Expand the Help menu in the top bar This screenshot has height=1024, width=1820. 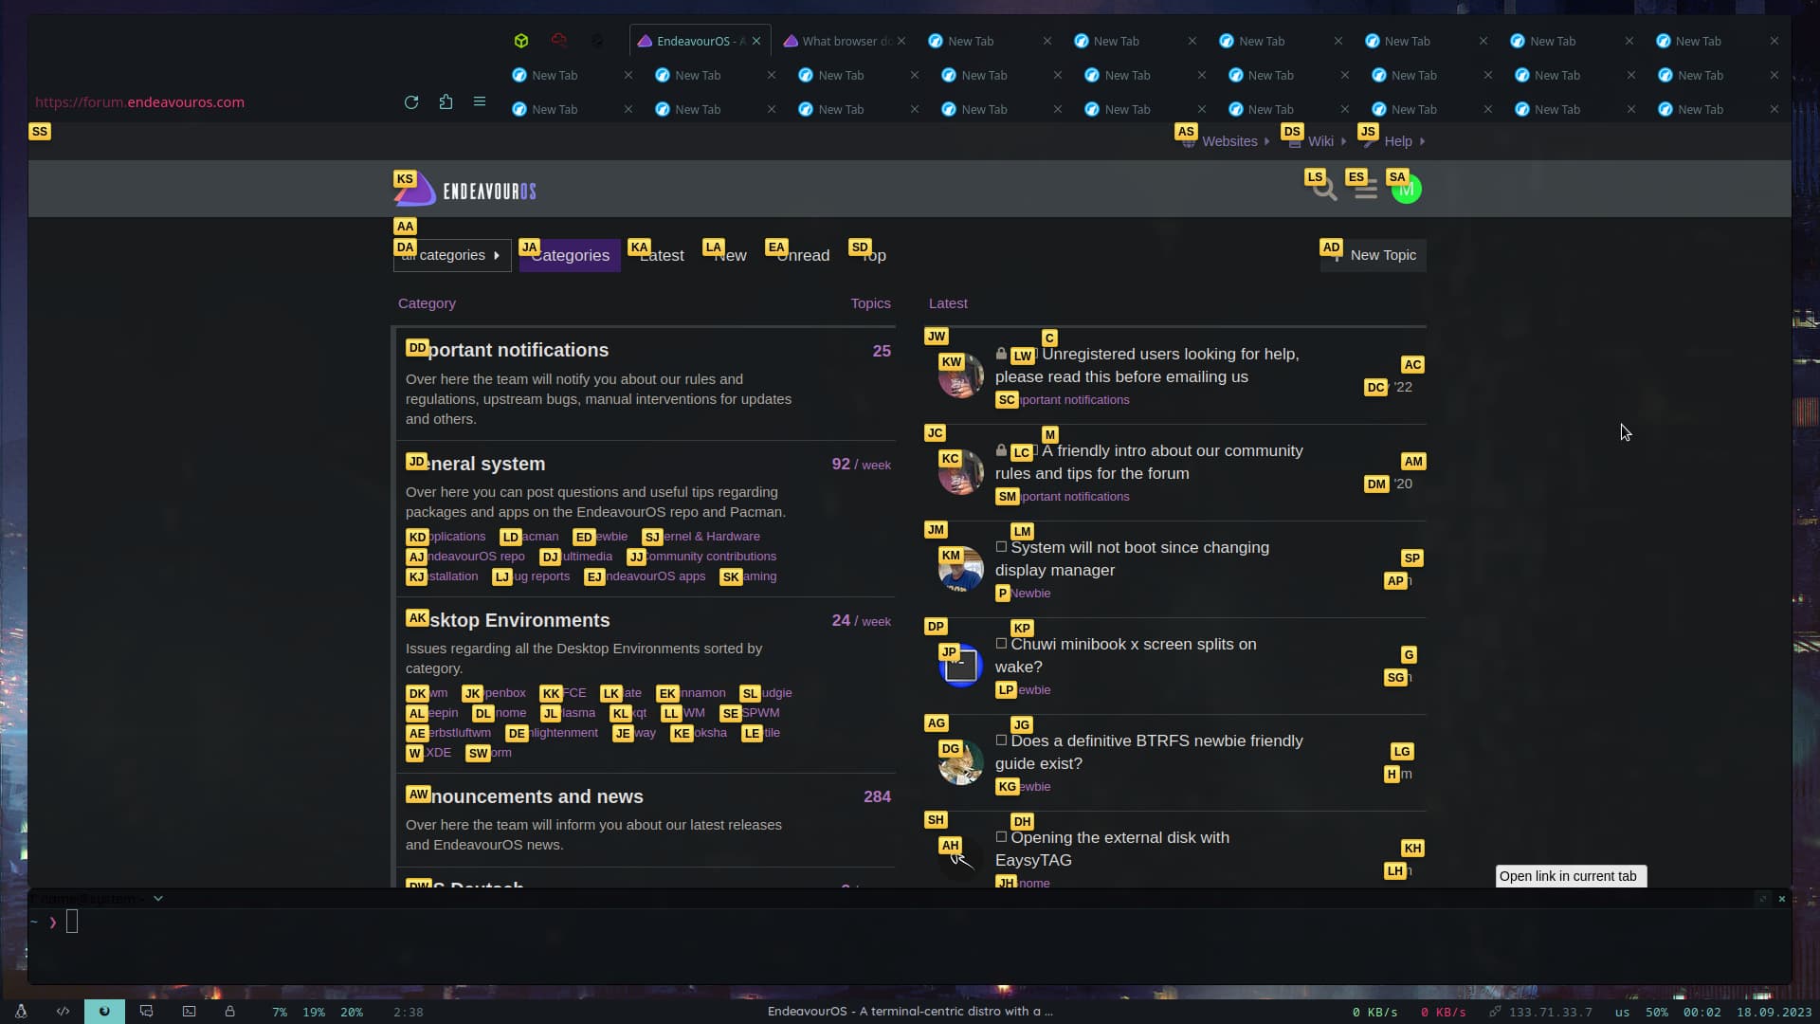pos(1393,141)
